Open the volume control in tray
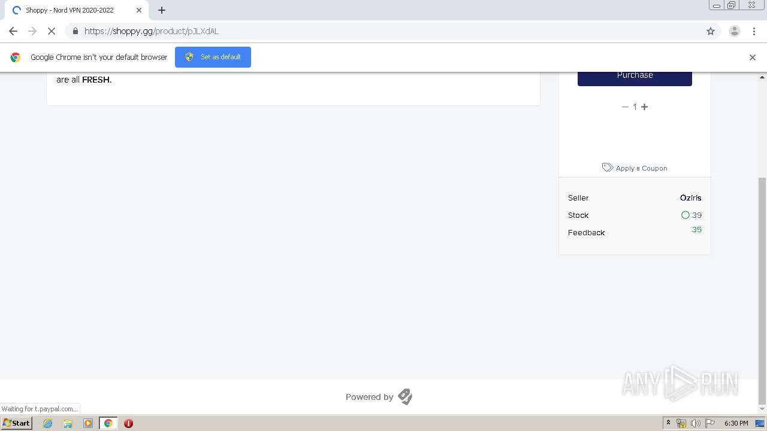 [695, 423]
